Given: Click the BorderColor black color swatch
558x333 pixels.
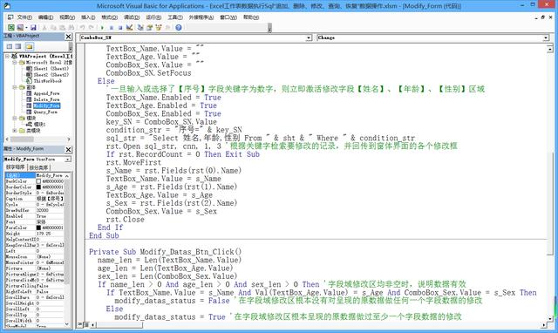Looking at the screenshot, I should (x=38, y=187).
